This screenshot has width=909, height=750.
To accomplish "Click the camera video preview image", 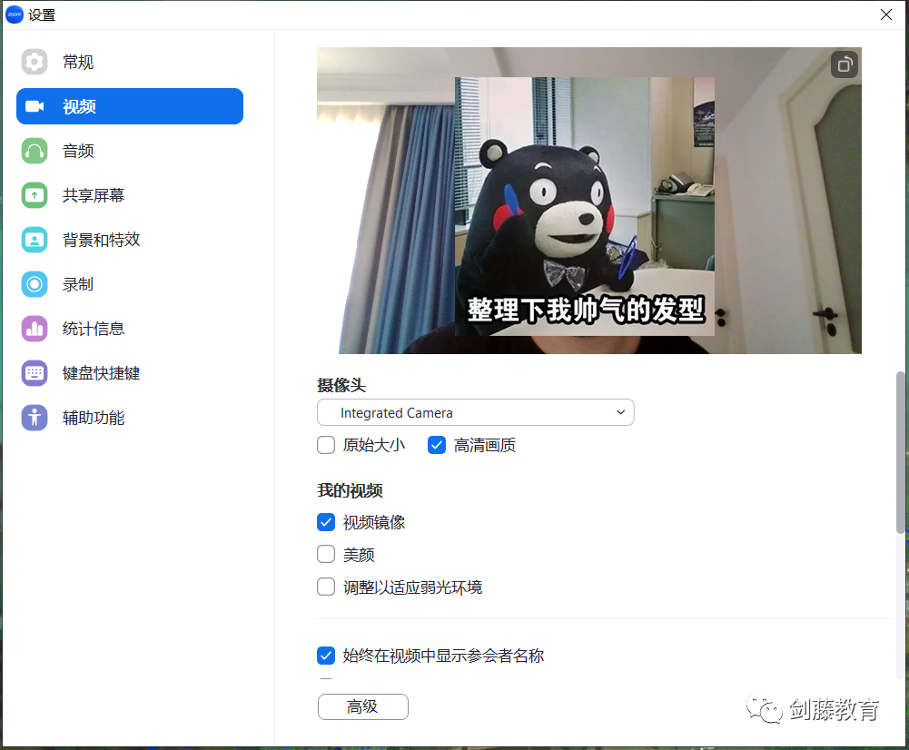I will tap(589, 201).
